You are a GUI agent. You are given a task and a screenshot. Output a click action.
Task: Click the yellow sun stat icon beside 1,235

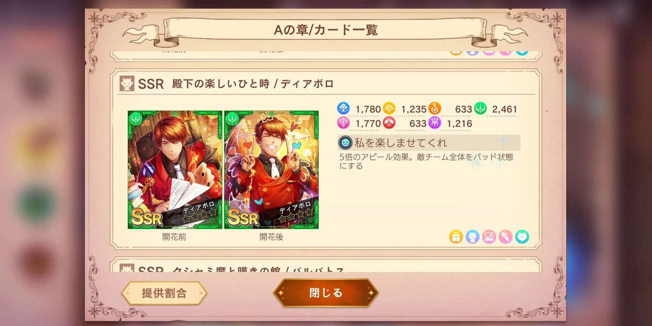click(389, 108)
